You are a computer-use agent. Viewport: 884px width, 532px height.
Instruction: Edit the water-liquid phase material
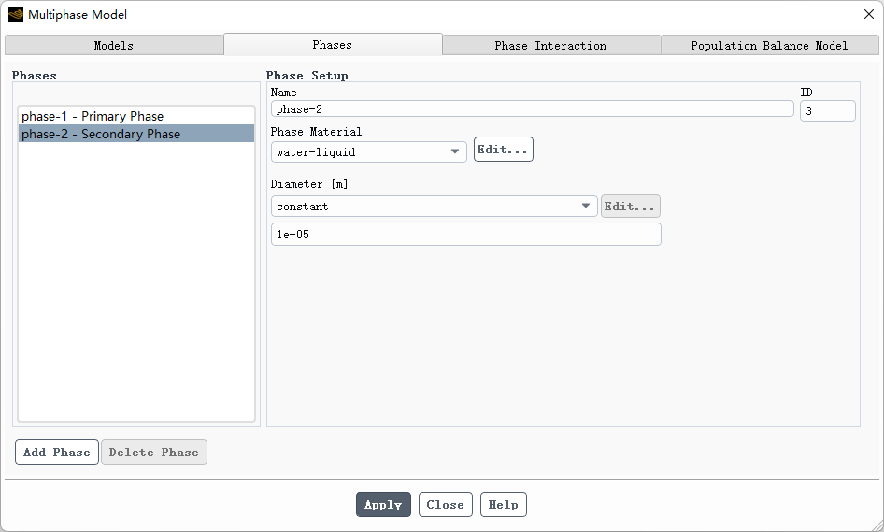click(x=504, y=150)
